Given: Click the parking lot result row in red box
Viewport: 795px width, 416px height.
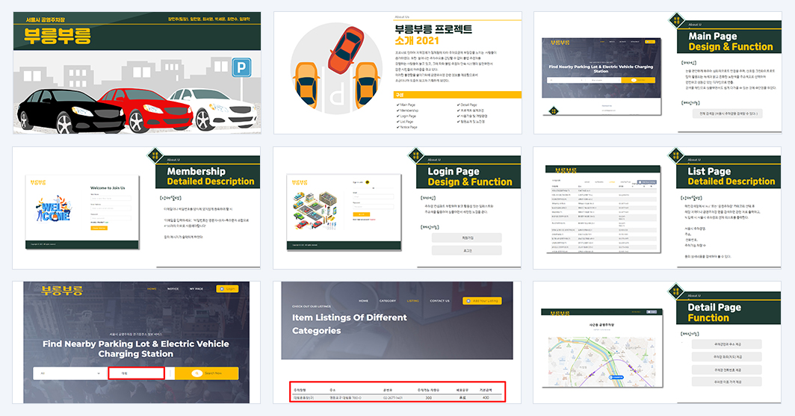Looking at the screenshot, I should (x=397, y=398).
